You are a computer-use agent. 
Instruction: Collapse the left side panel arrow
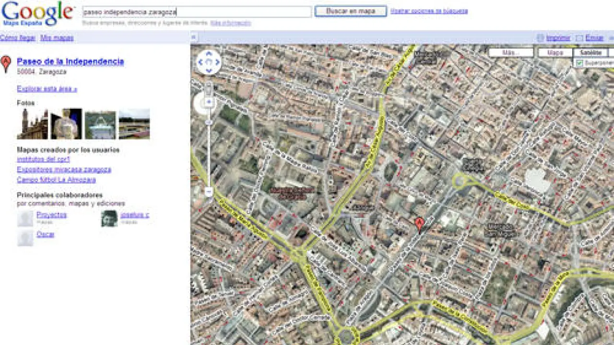point(194,37)
